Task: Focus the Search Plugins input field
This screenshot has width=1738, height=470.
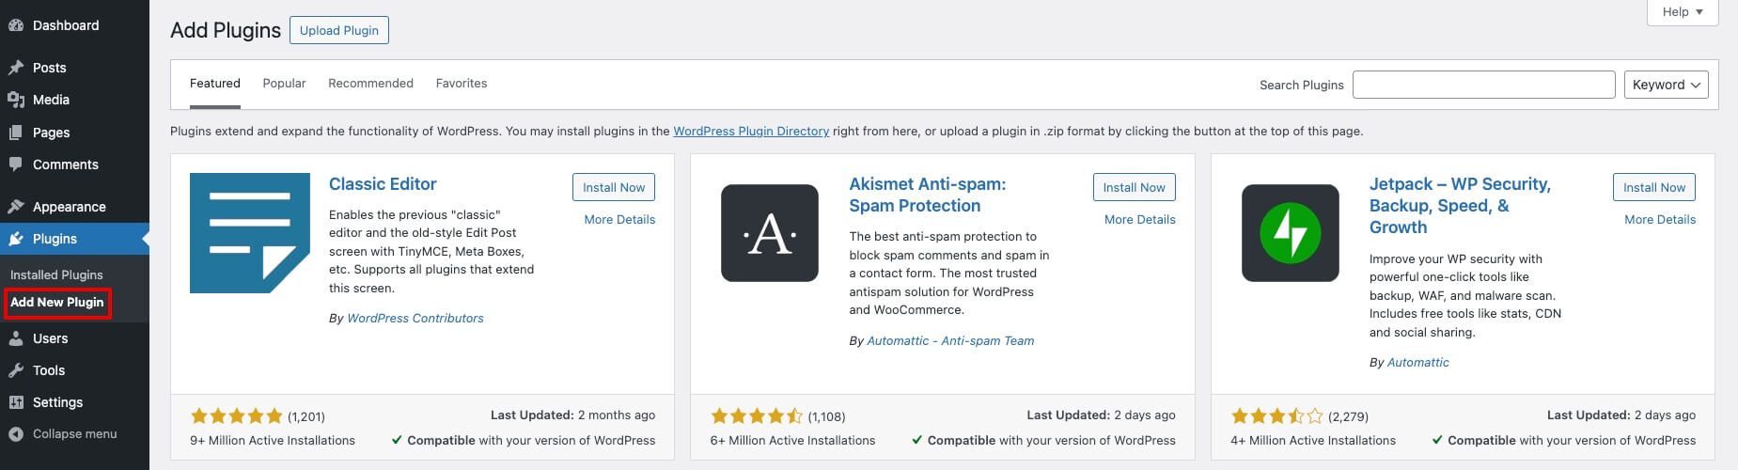Action: tap(1483, 85)
